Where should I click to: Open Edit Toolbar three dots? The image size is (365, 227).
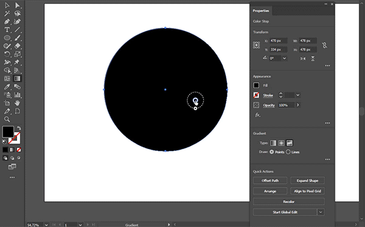(12, 178)
